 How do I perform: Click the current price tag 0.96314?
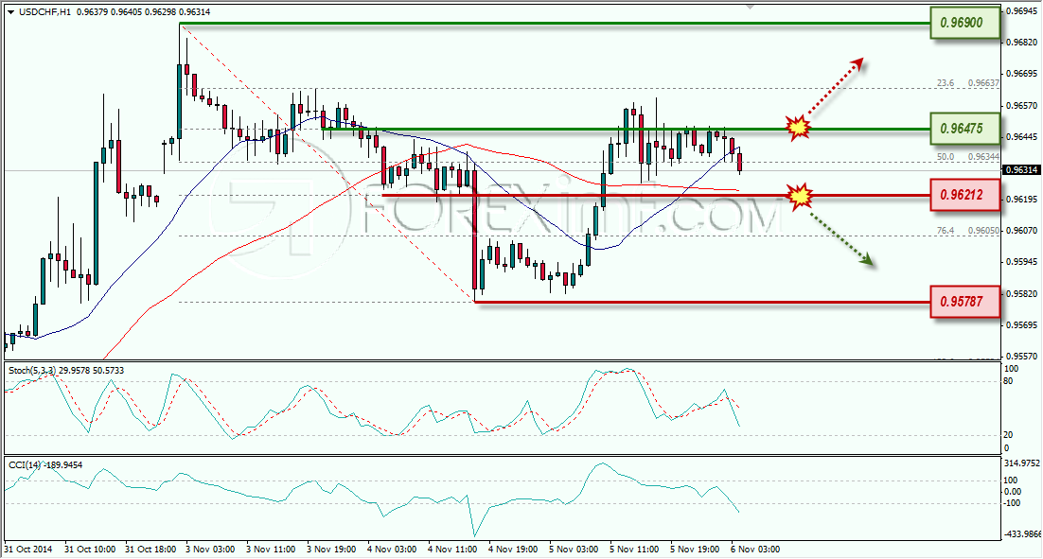point(1021,170)
